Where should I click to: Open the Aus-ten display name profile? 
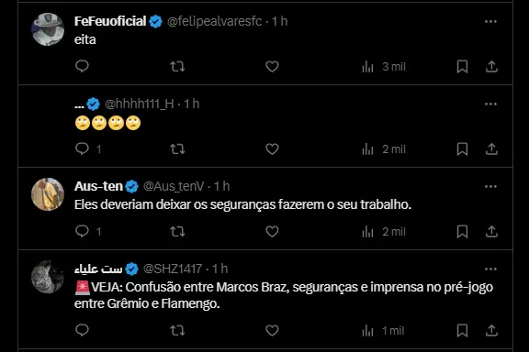[x=98, y=186]
